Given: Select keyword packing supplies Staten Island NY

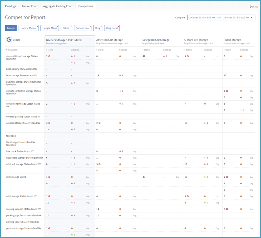Looking at the screenshot, I should coord(23,216).
